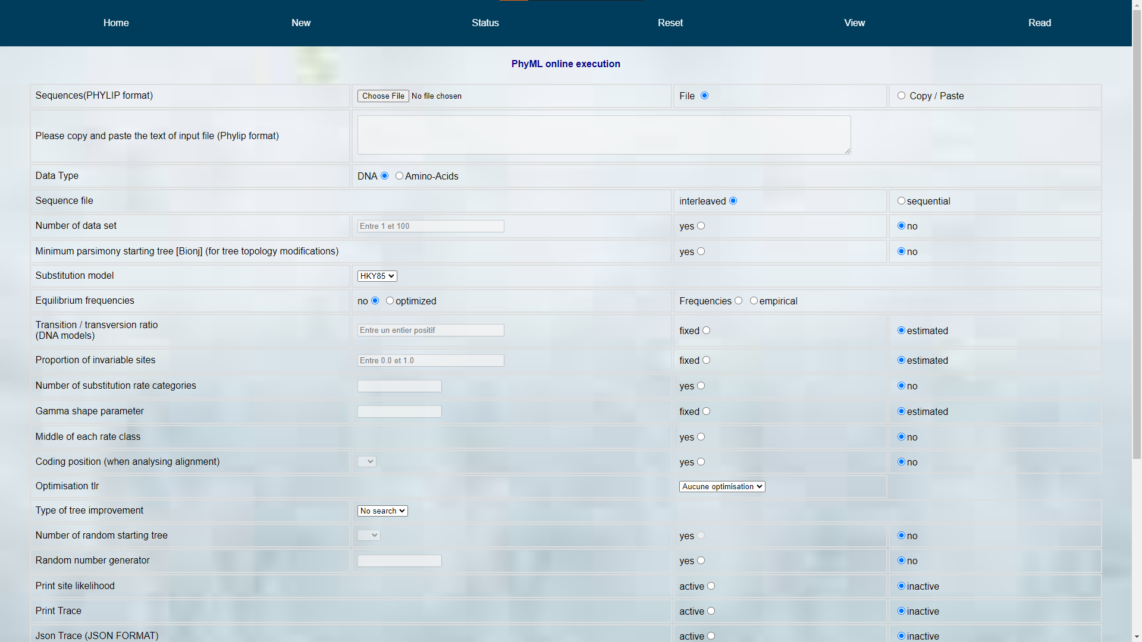
Task: Click the Phylip paste textarea
Action: pos(603,134)
